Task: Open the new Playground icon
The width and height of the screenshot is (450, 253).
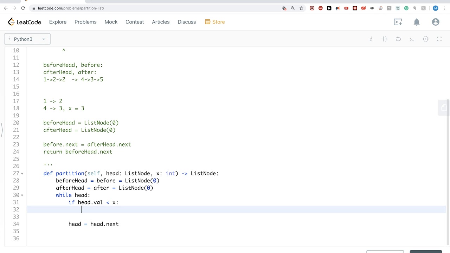Action: [398, 22]
